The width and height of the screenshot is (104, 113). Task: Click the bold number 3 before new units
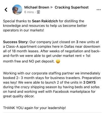(77, 42)
